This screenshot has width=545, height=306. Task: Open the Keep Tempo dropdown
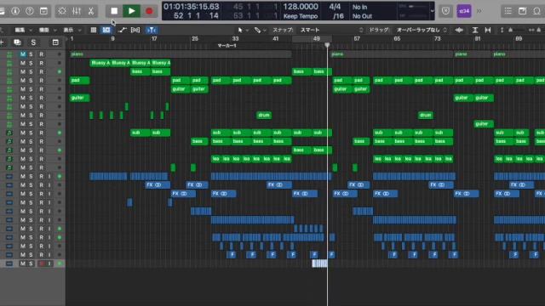[301, 16]
